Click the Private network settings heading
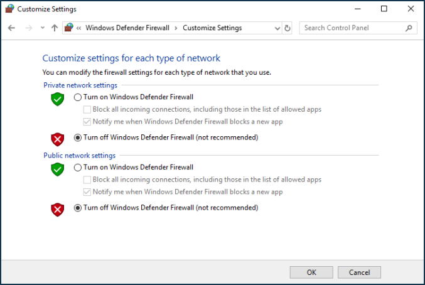425x285 pixels. click(x=80, y=85)
